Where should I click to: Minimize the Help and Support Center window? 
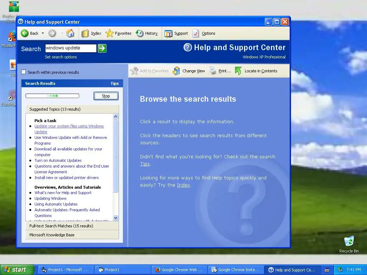(268, 22)
